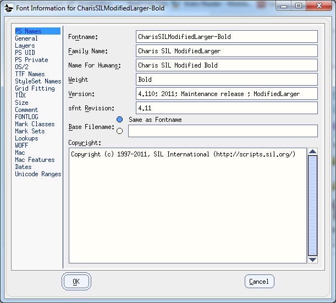The height and width of the screenshot is (303, 336).
Task: Switch to the Dates section
Action: tap(23, 167)
